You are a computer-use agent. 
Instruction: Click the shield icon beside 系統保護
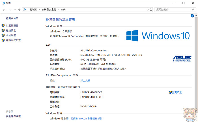3,35
